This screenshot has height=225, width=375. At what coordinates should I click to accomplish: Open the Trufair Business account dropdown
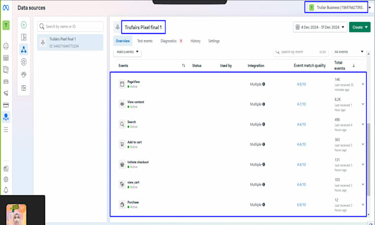click(339, 7)
